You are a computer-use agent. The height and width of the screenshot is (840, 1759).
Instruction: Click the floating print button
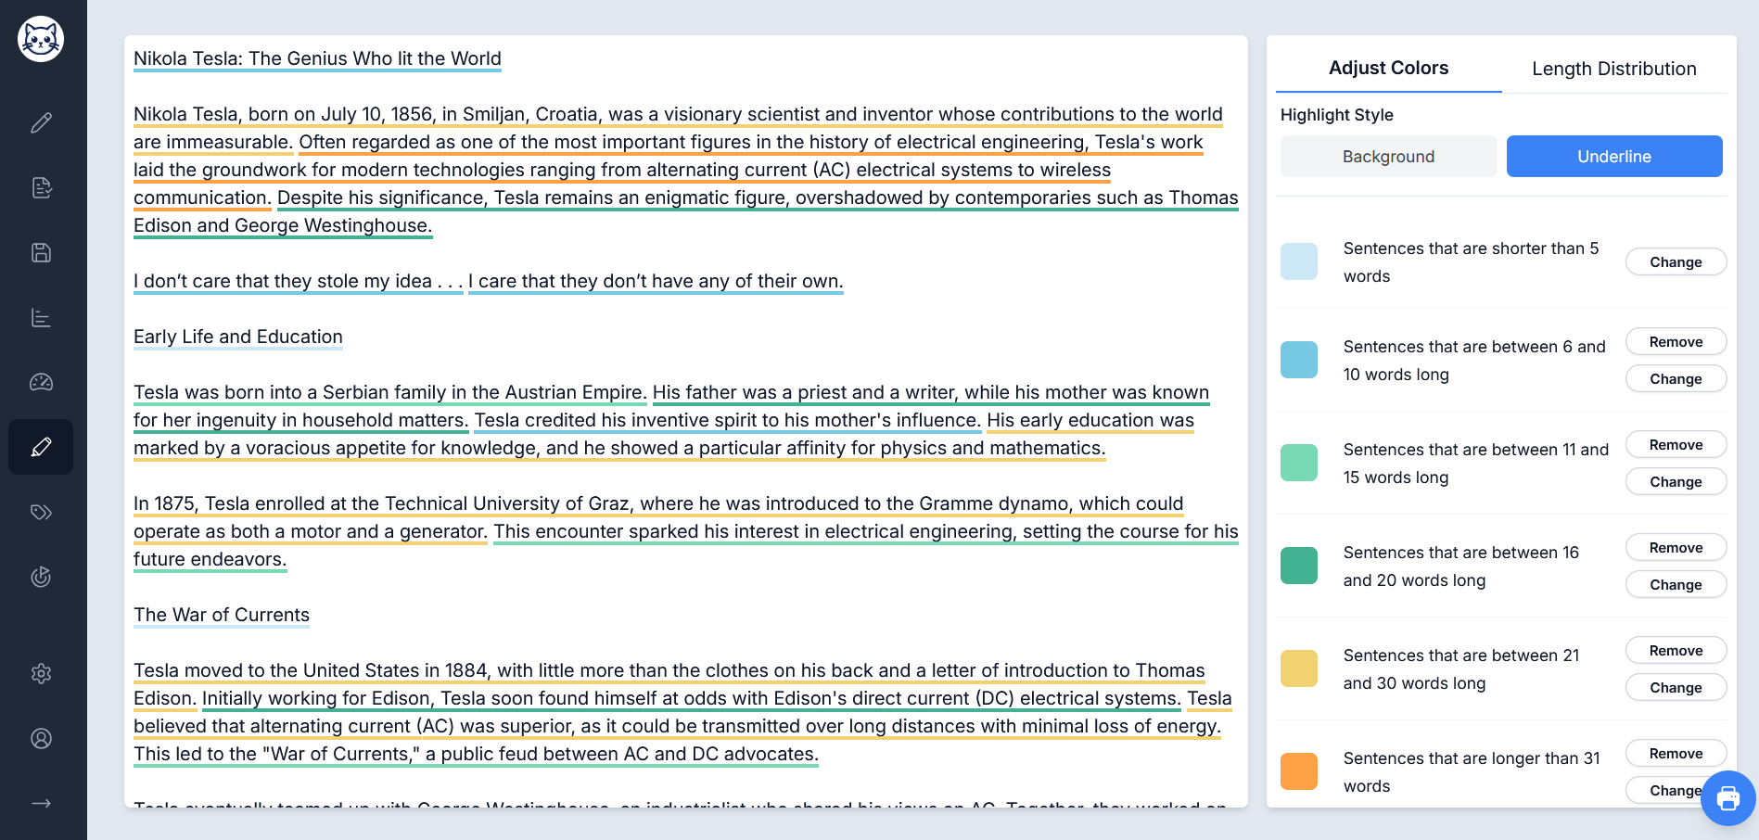1728,798
